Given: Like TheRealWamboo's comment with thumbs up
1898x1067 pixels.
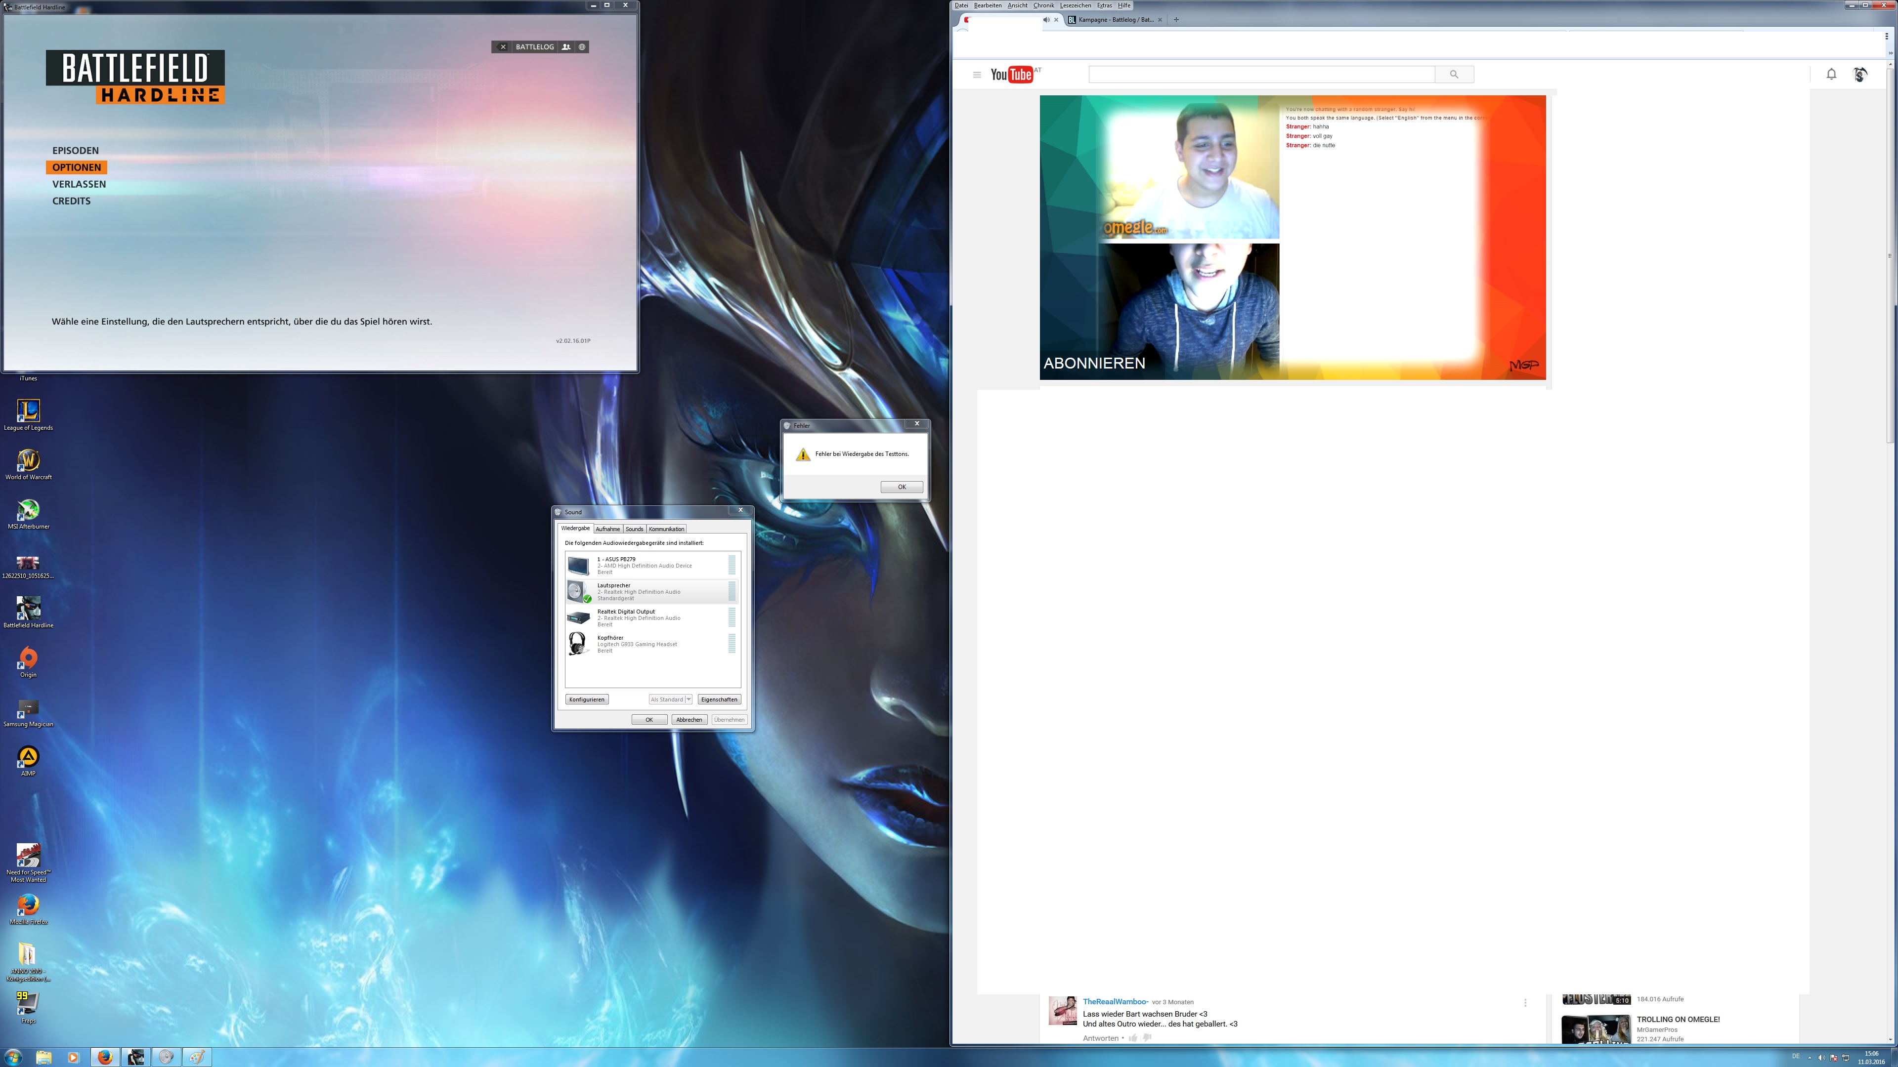Looking at the screenshot, I should click(x=1133, y=1038).
